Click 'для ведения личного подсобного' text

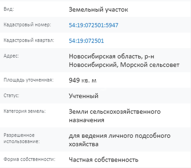(x=119, y=136)
